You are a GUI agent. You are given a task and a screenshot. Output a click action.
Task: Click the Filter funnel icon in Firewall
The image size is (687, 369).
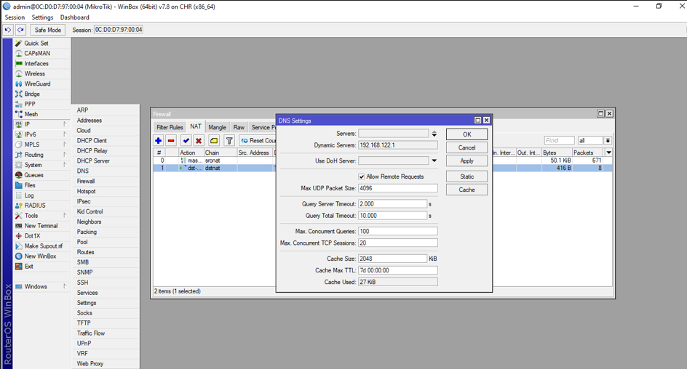coord(229,140)
